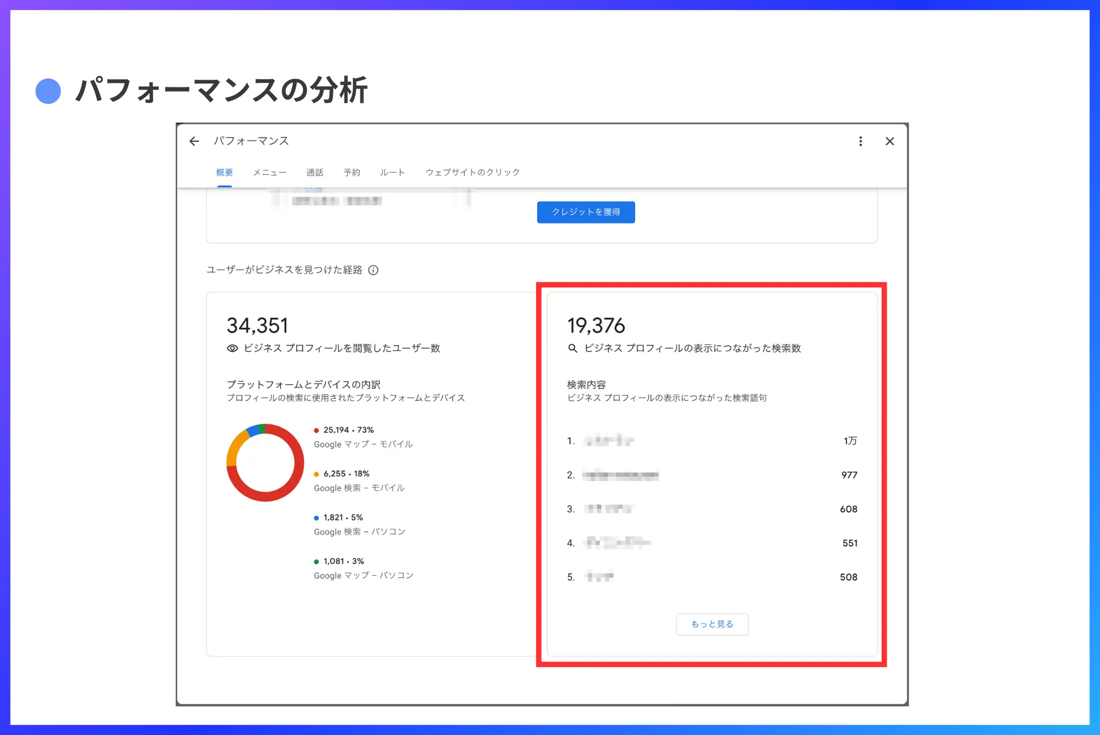Click the green Google マップ パソコン legend dot
This screenshot has height=735, width=1100.
[x=316, y=560]
